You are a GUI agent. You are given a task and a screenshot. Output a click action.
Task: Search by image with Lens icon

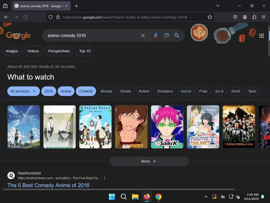166,36
